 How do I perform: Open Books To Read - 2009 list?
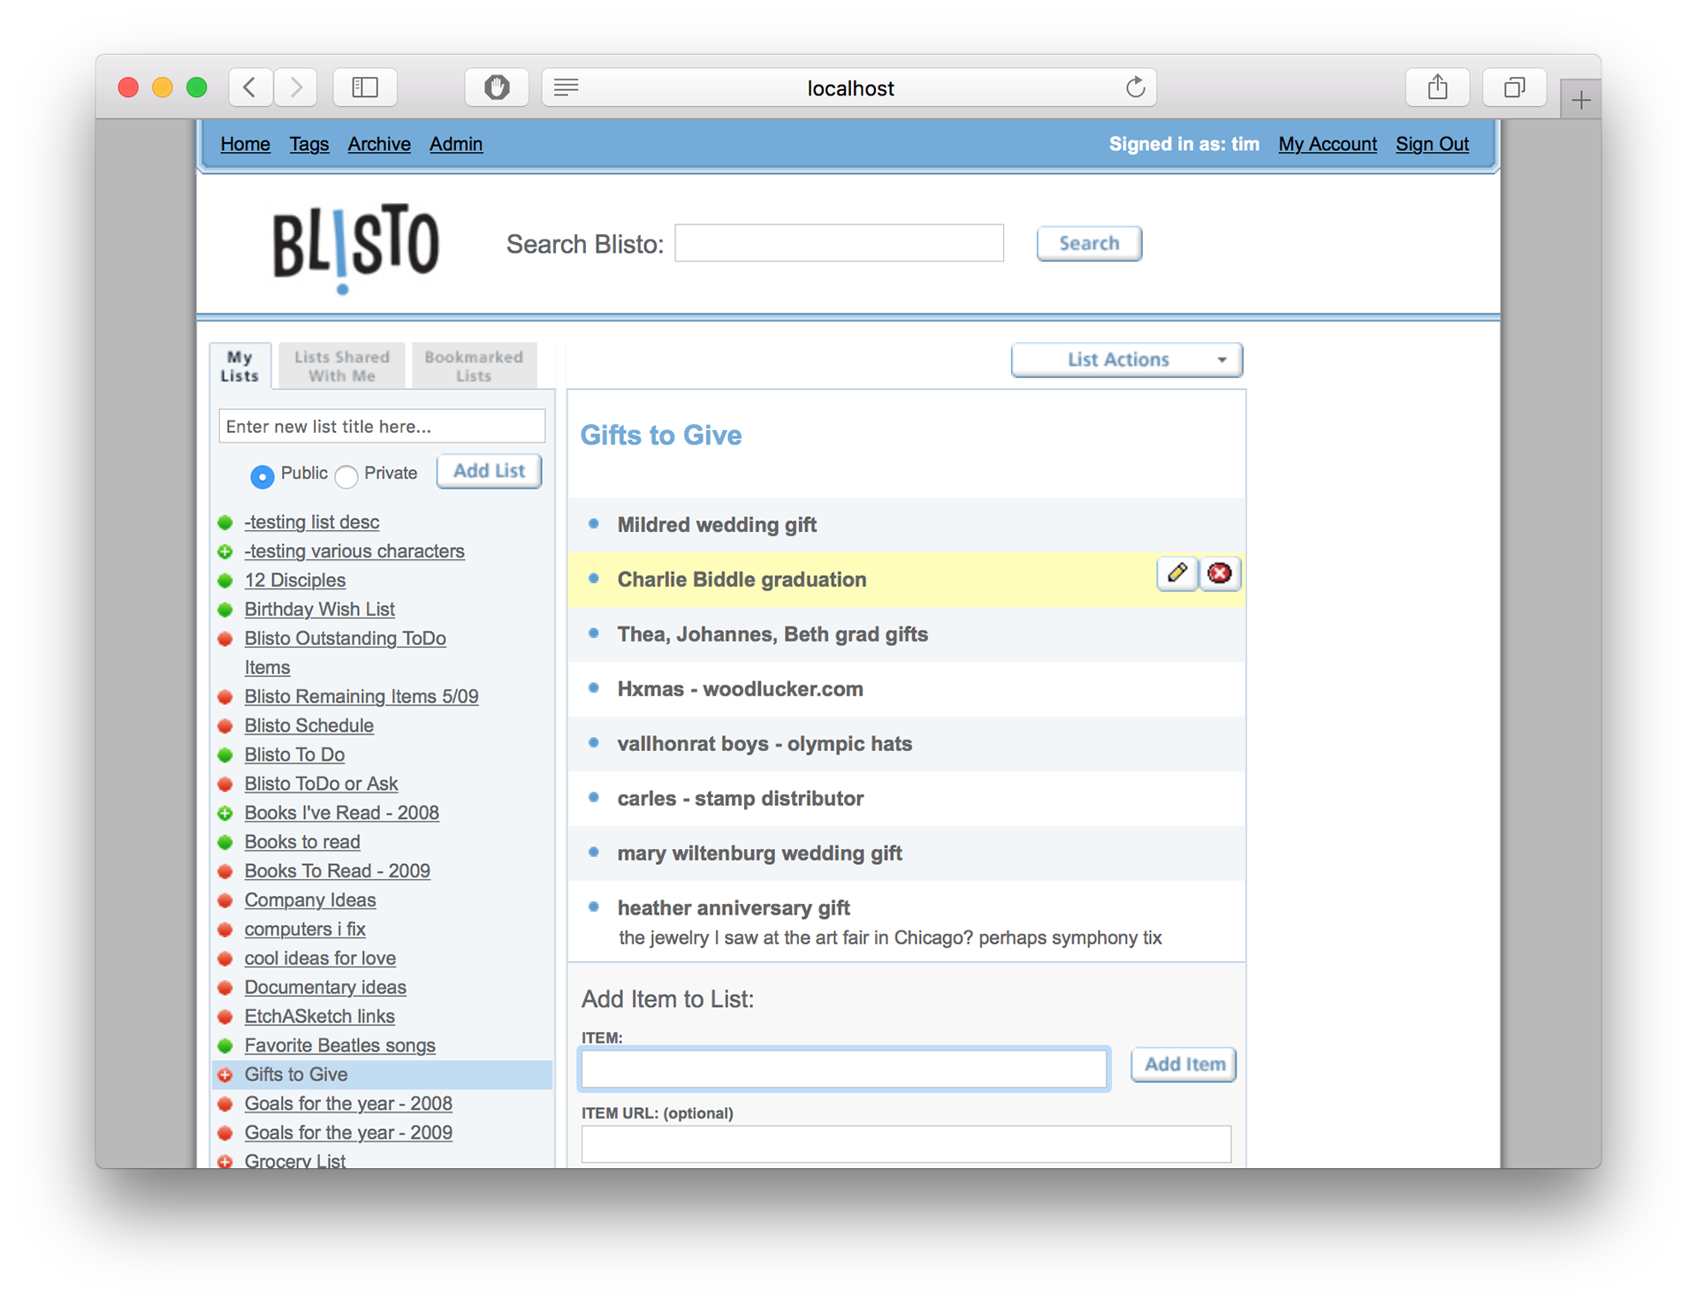click(x=338, y=871)
